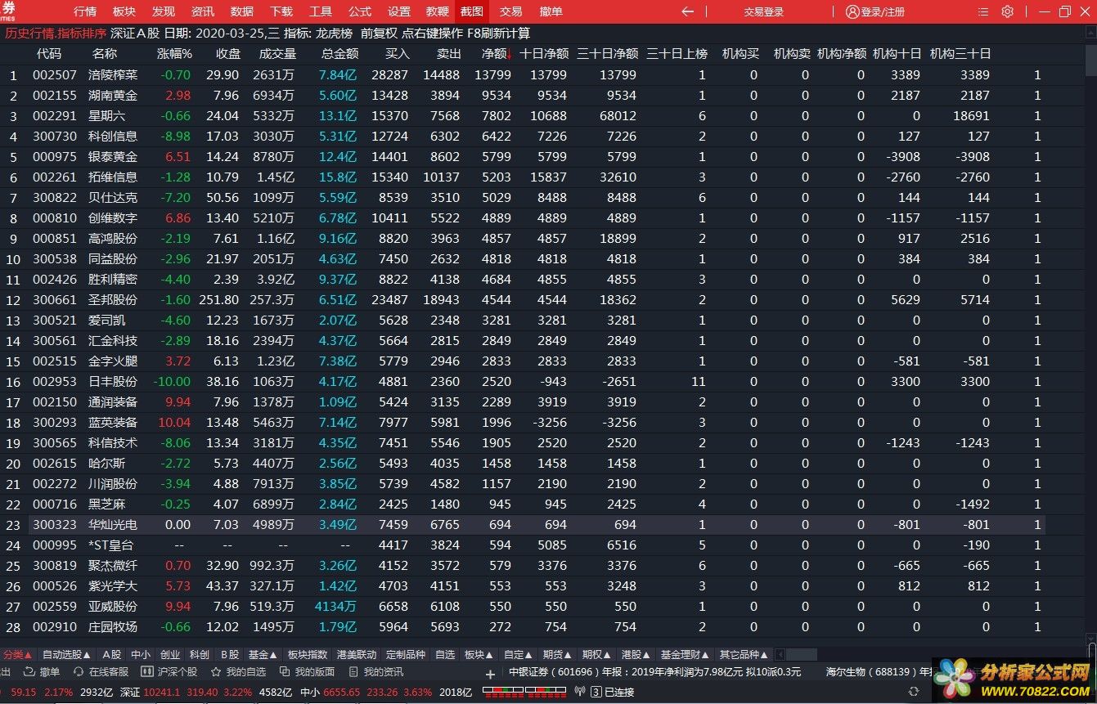1097x704 pixels.
Task: Click 沪深个股 in bottom toolbar
Action: pyautogui.click(x=169, y=671)
